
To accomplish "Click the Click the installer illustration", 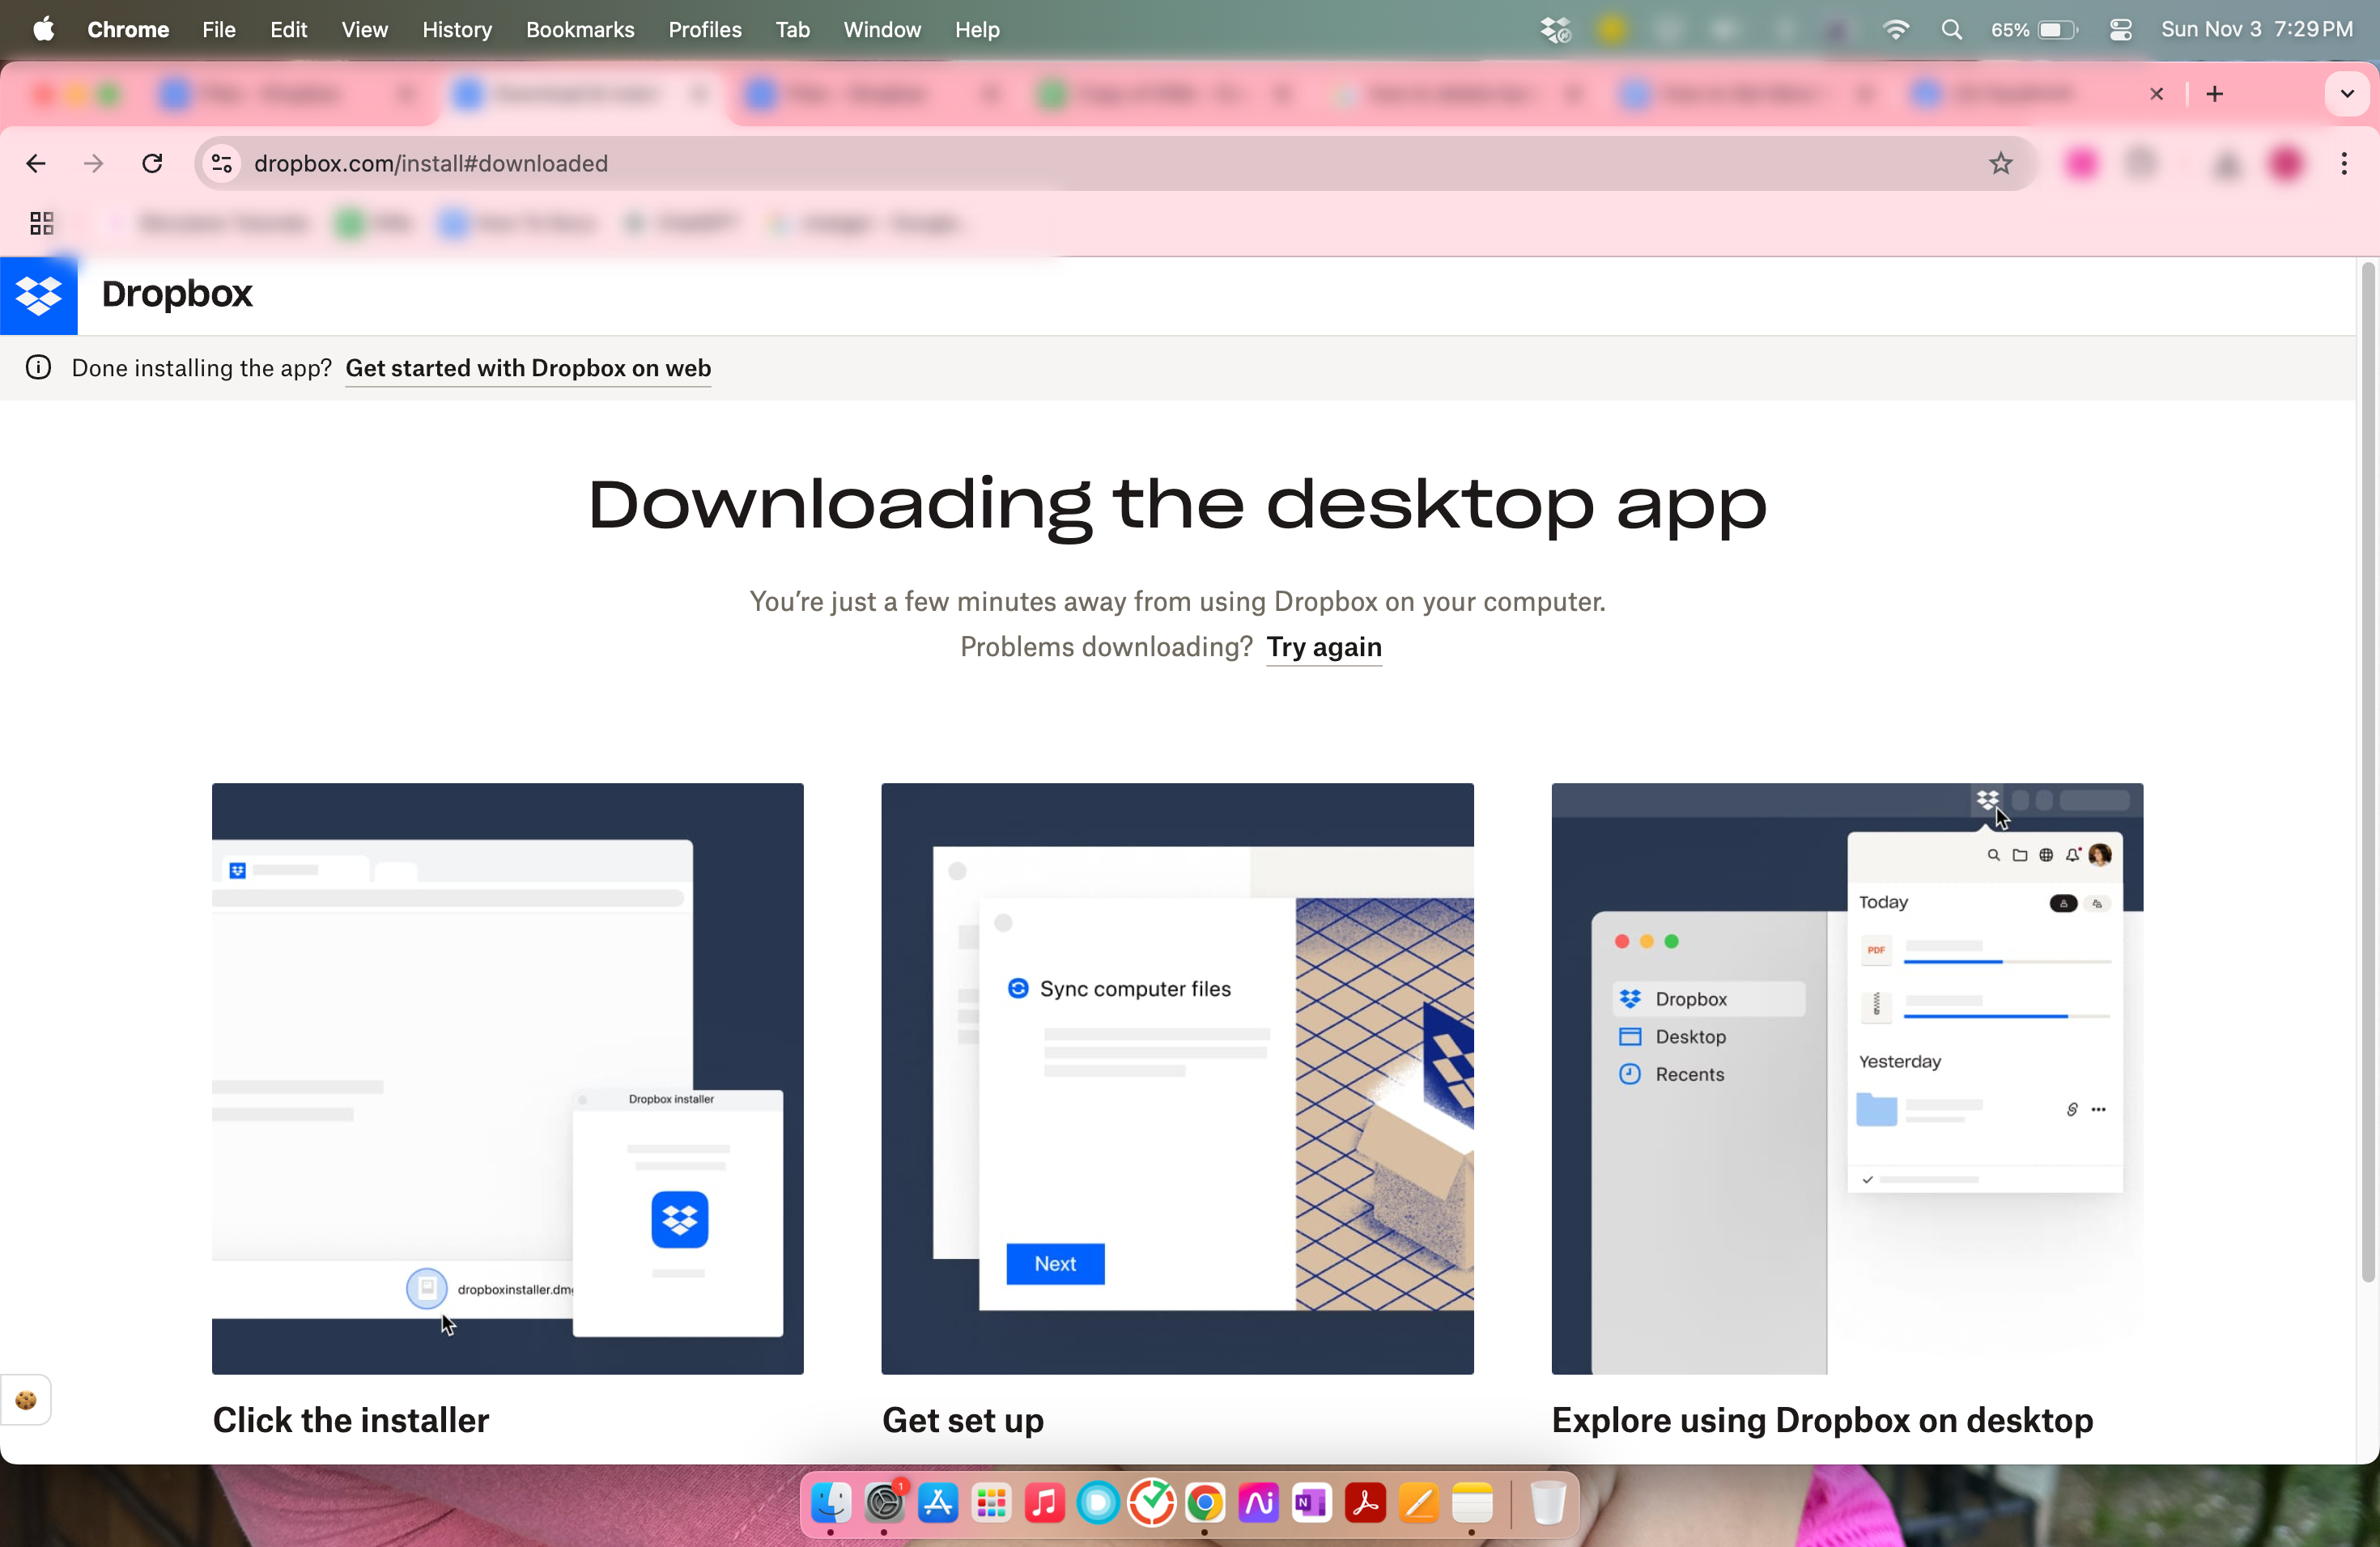I will click(507, 1077).
